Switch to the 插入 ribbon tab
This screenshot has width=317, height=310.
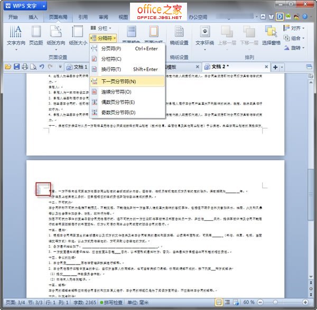coord(33,17)
